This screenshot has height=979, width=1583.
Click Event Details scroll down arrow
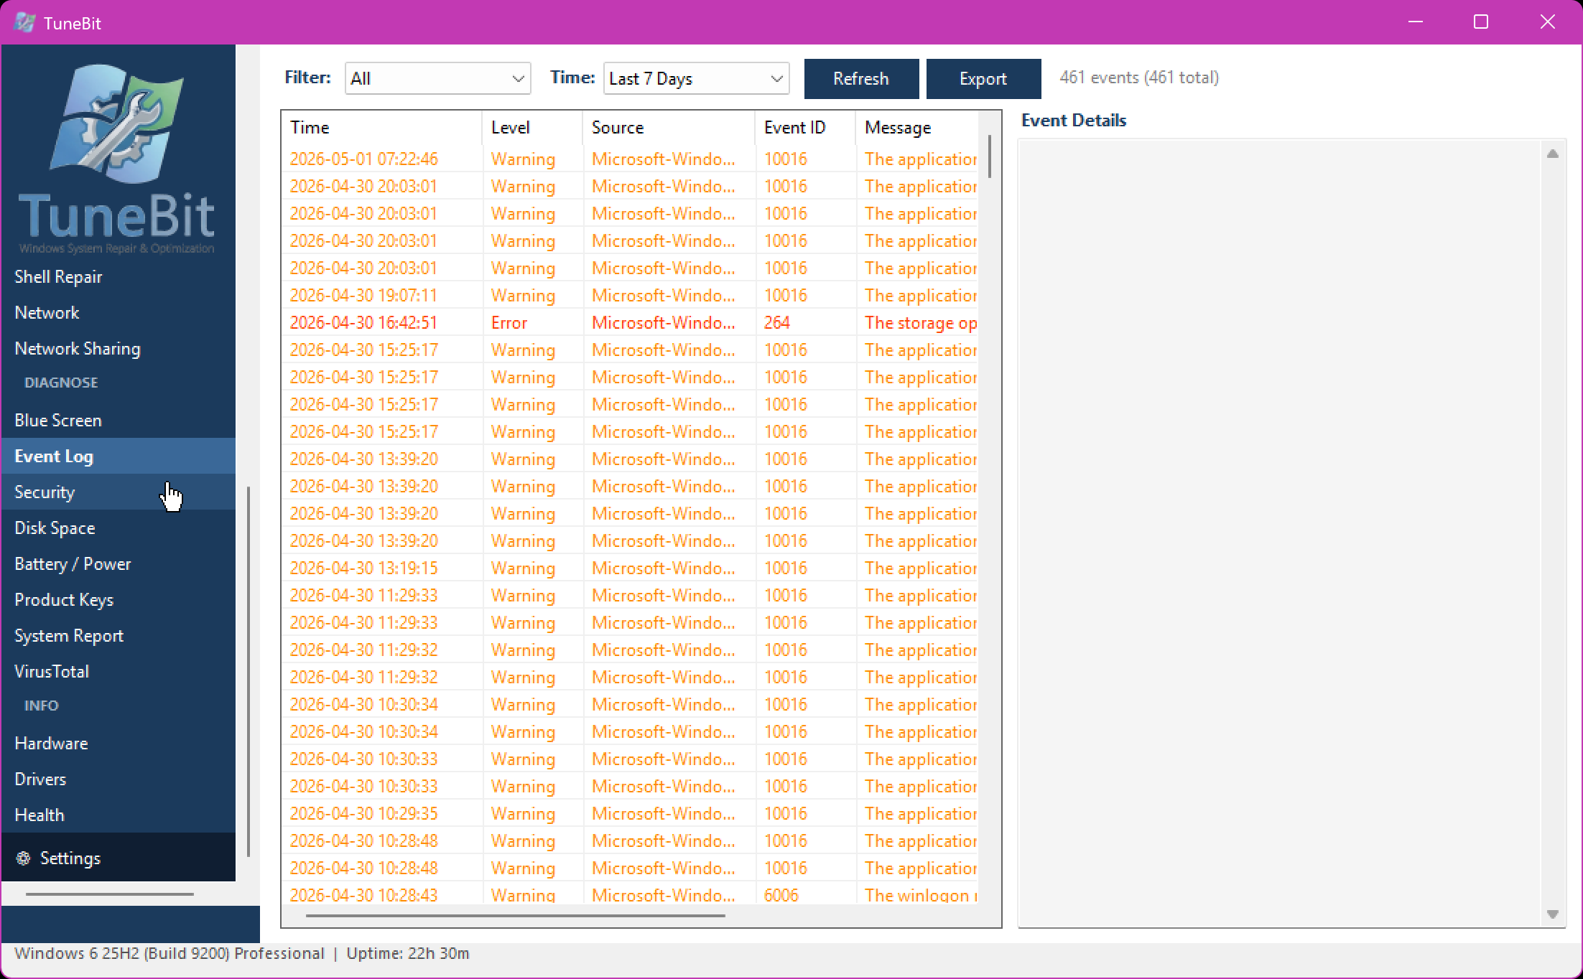[x=1553, y=914]
